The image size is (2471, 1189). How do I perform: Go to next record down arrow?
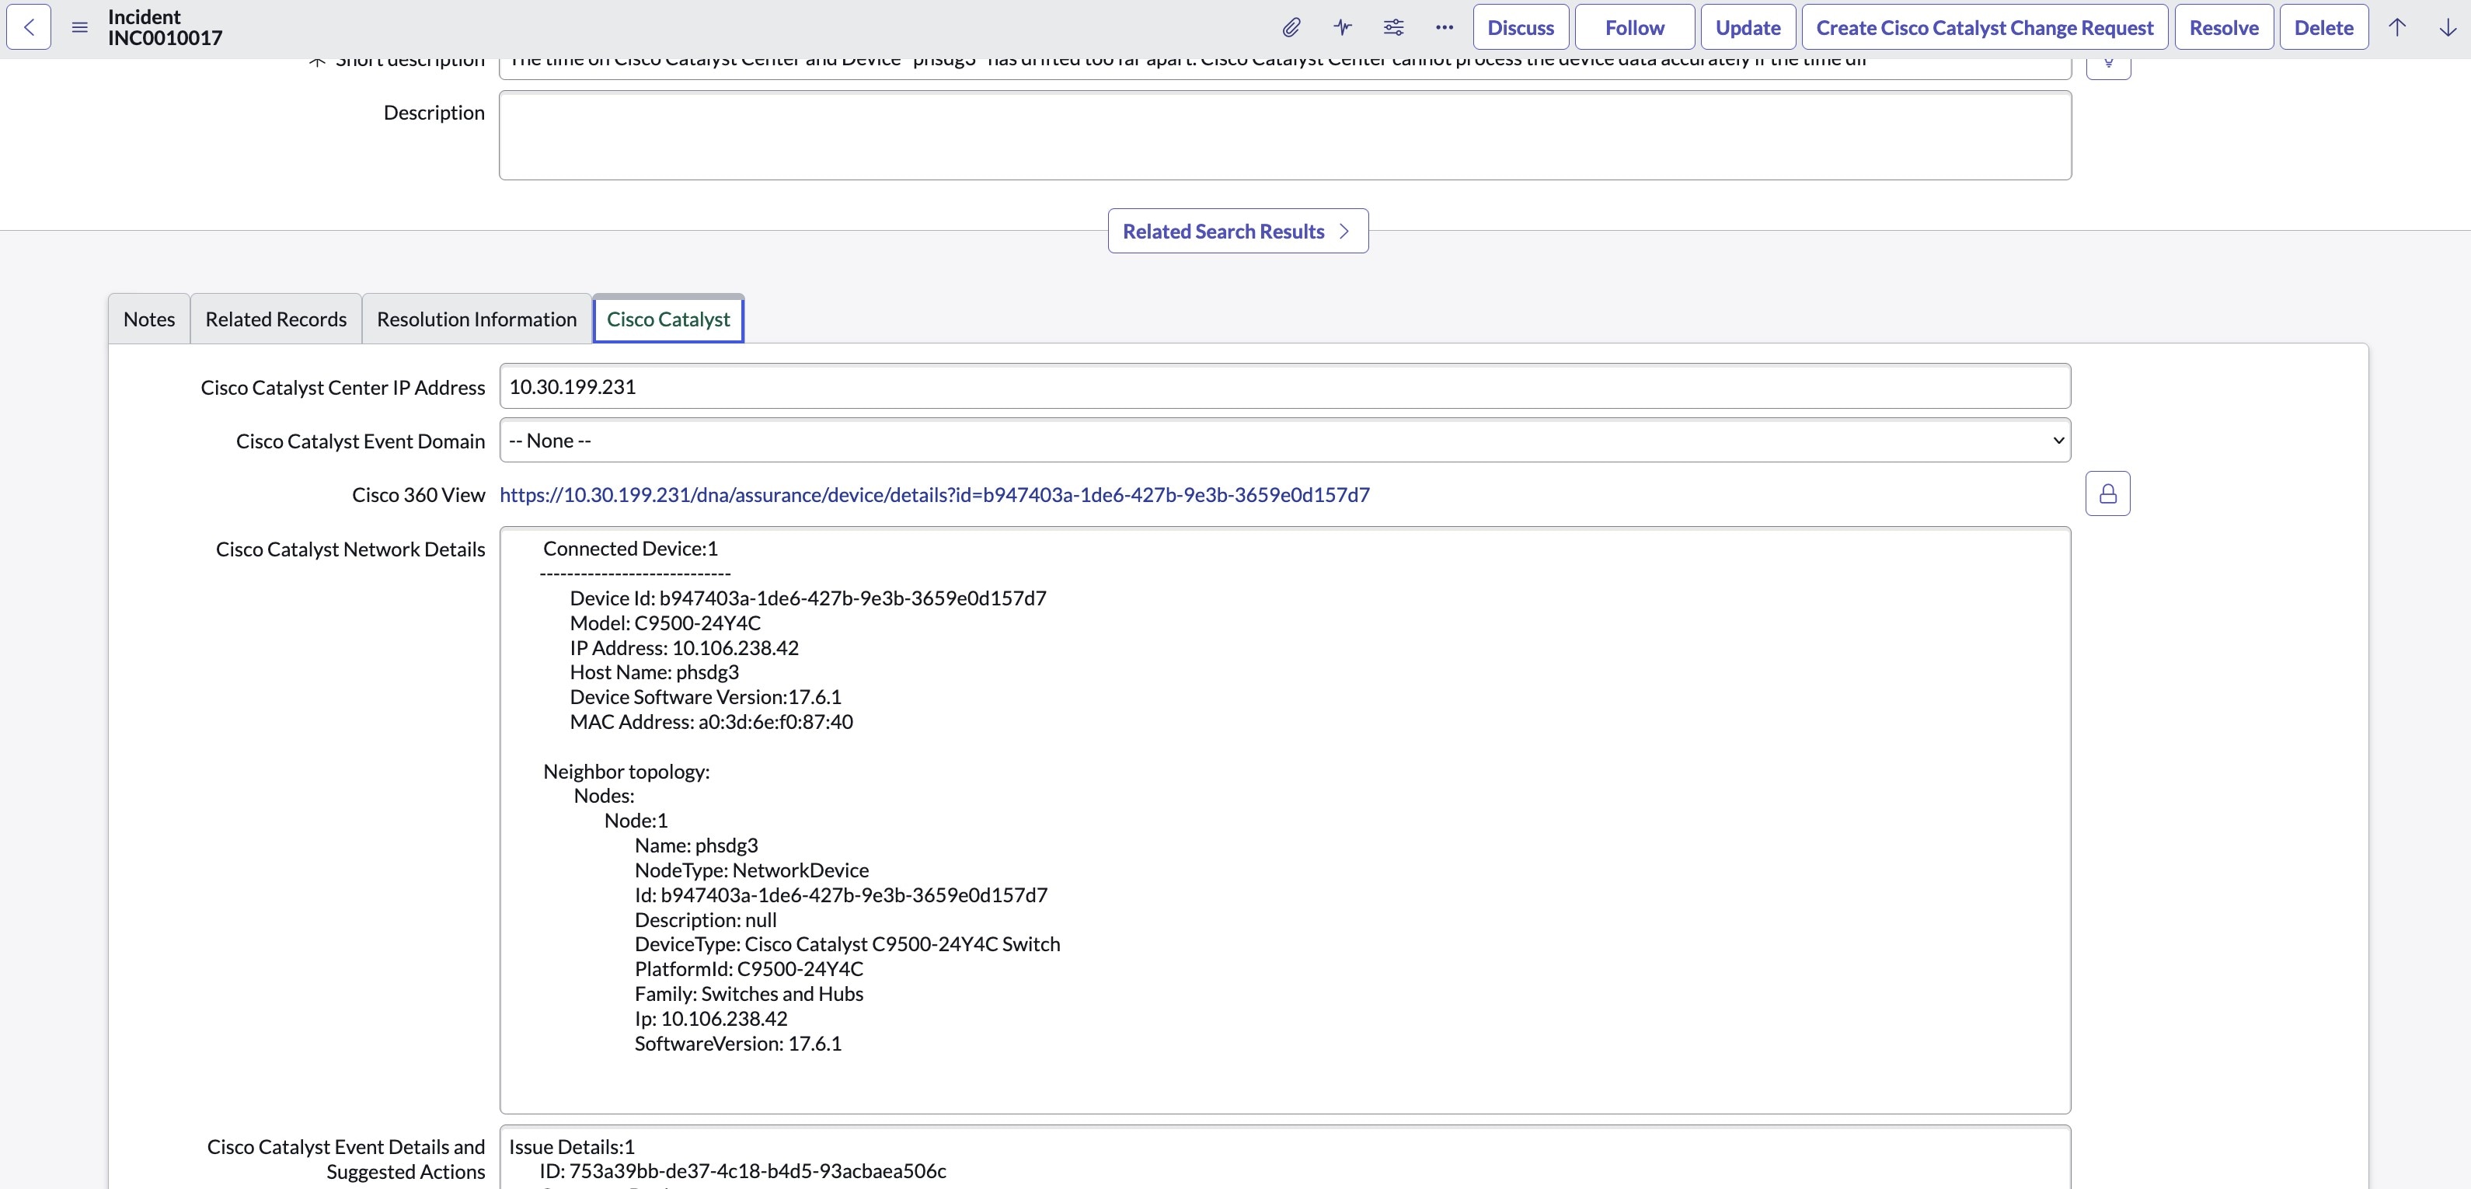click(2447, 27)
